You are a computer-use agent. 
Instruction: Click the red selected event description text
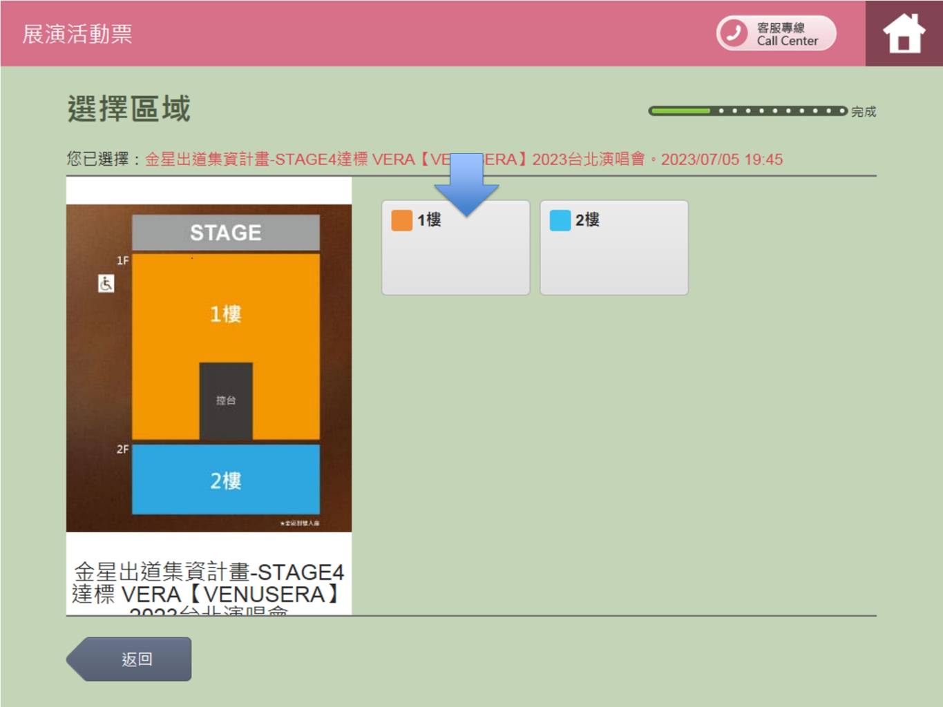(463, 159)
